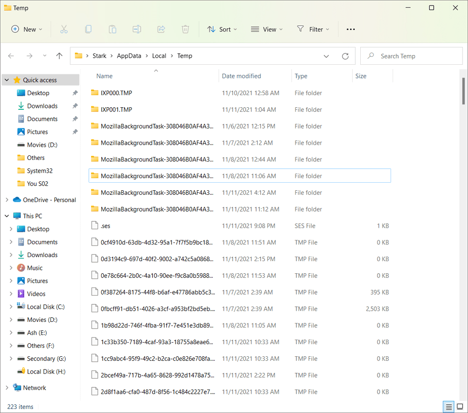Click Stark in the address bar breadcrumb
This screenshot has height=413, width=468.
(100, 56)
